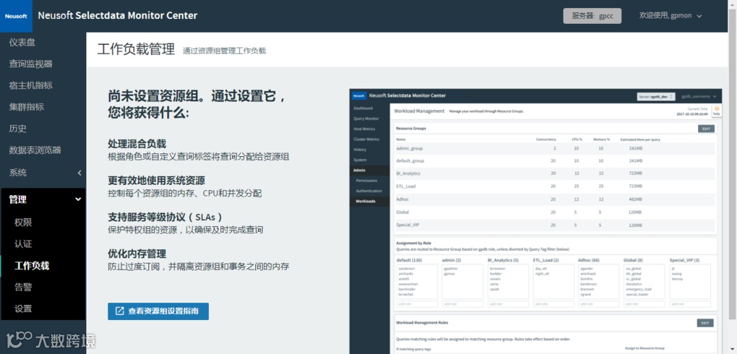Click the 通过资源组管理工作负载 subtitle

coord(225,50)
